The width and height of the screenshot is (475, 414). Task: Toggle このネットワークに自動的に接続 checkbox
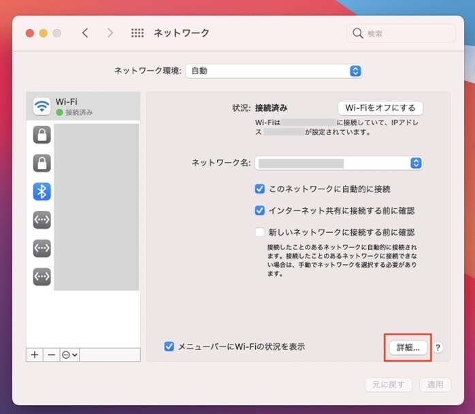click(x=259, y=189)
